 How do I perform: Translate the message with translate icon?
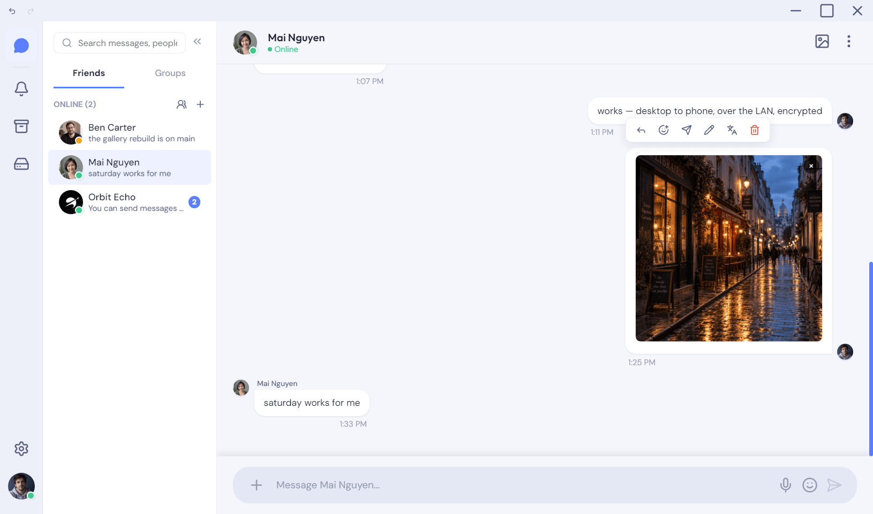(732, 130)
